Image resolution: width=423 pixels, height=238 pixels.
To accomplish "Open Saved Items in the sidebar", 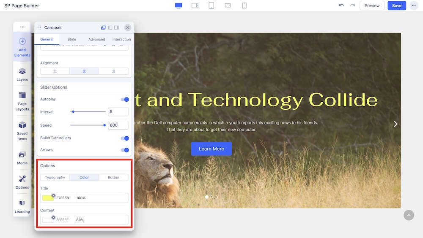I will pos(22,130).
